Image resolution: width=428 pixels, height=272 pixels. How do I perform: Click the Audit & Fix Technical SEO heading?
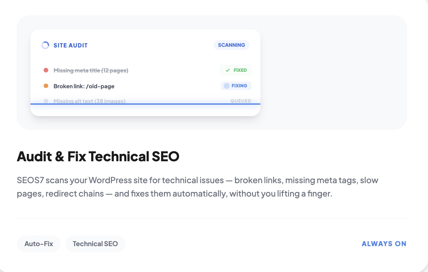point(98,156)
